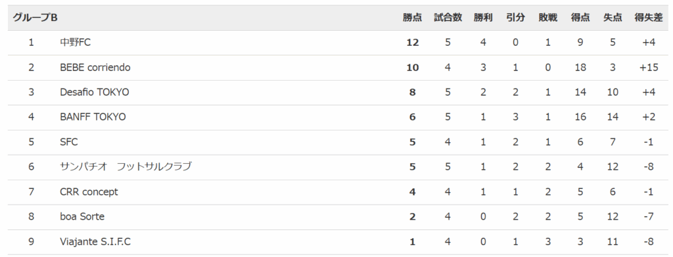The height and width of the screenshot is (257, 673).
Task: Open the Desafio TOKYO team entry
Action: click(95, 92)
